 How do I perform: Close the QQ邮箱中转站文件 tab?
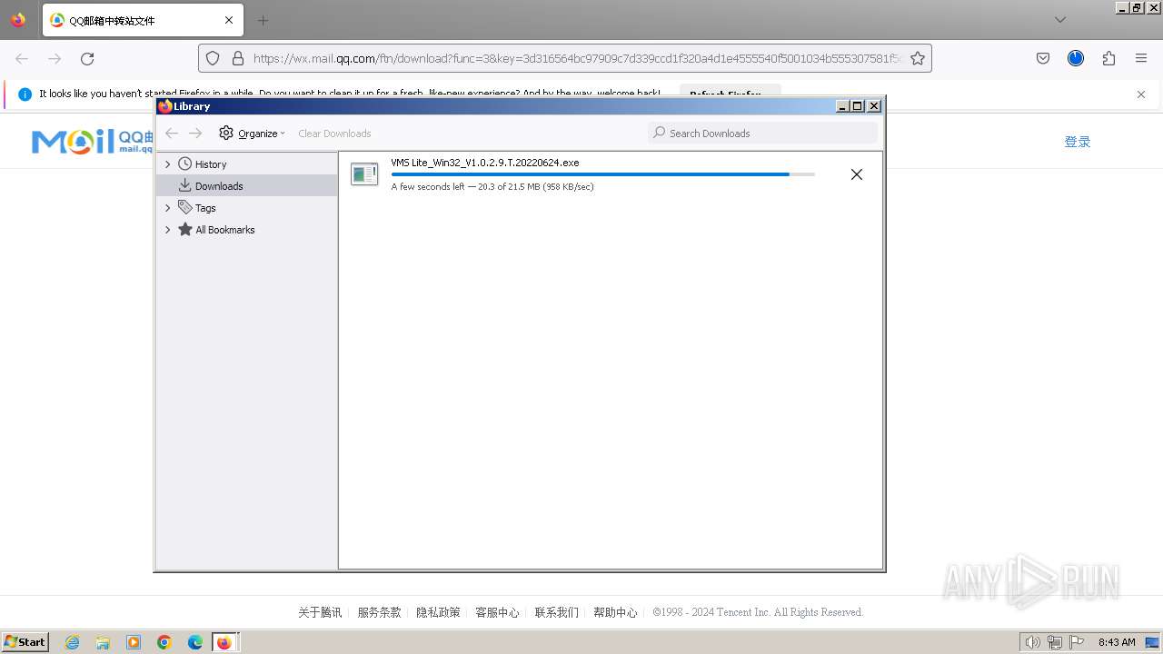[x=229, y=20]
